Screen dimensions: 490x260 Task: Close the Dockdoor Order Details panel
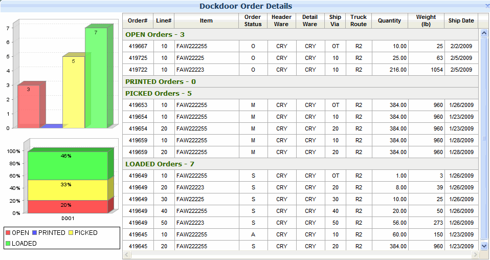[x=486, y=6]
